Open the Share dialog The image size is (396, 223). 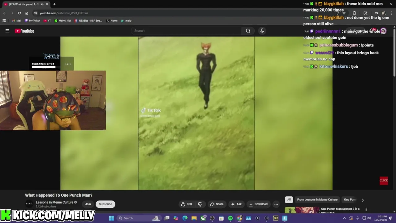pos(217,204)
